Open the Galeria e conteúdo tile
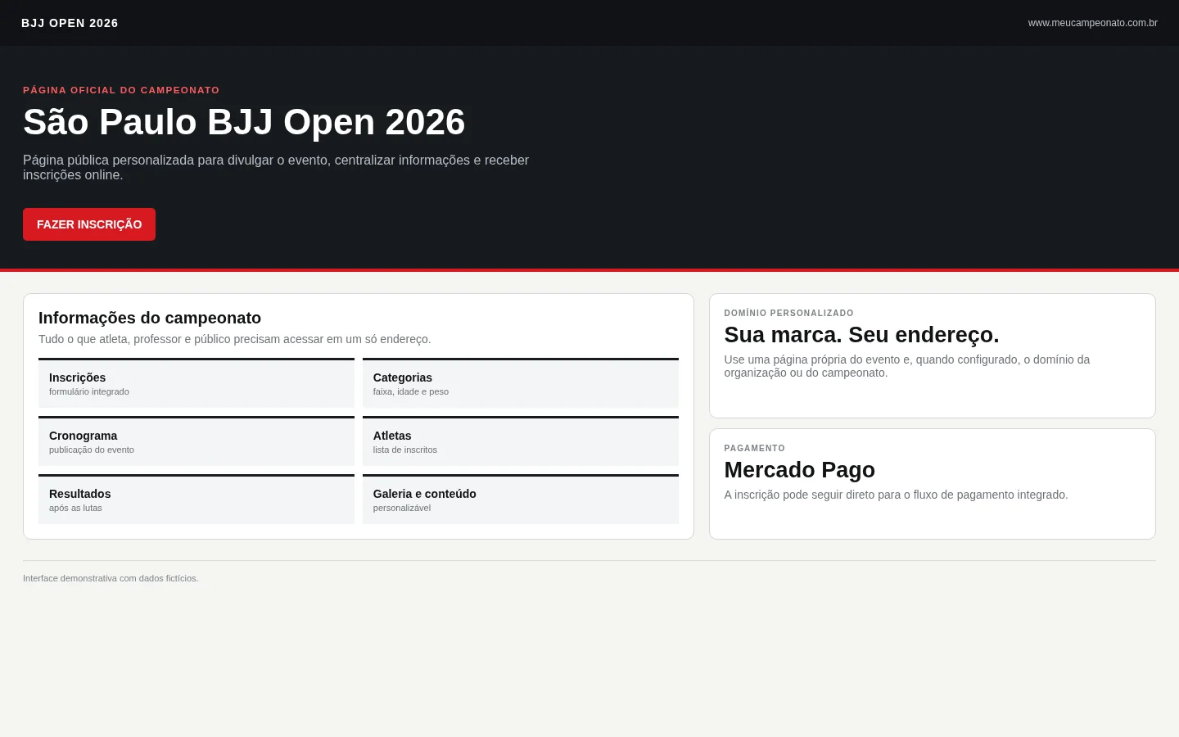1179x737 pixels. [x=521, y=500]
